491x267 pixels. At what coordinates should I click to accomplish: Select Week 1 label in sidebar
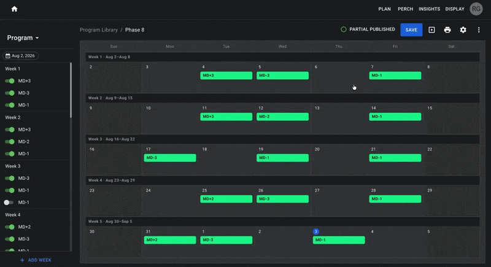click(x=12, y=69)
